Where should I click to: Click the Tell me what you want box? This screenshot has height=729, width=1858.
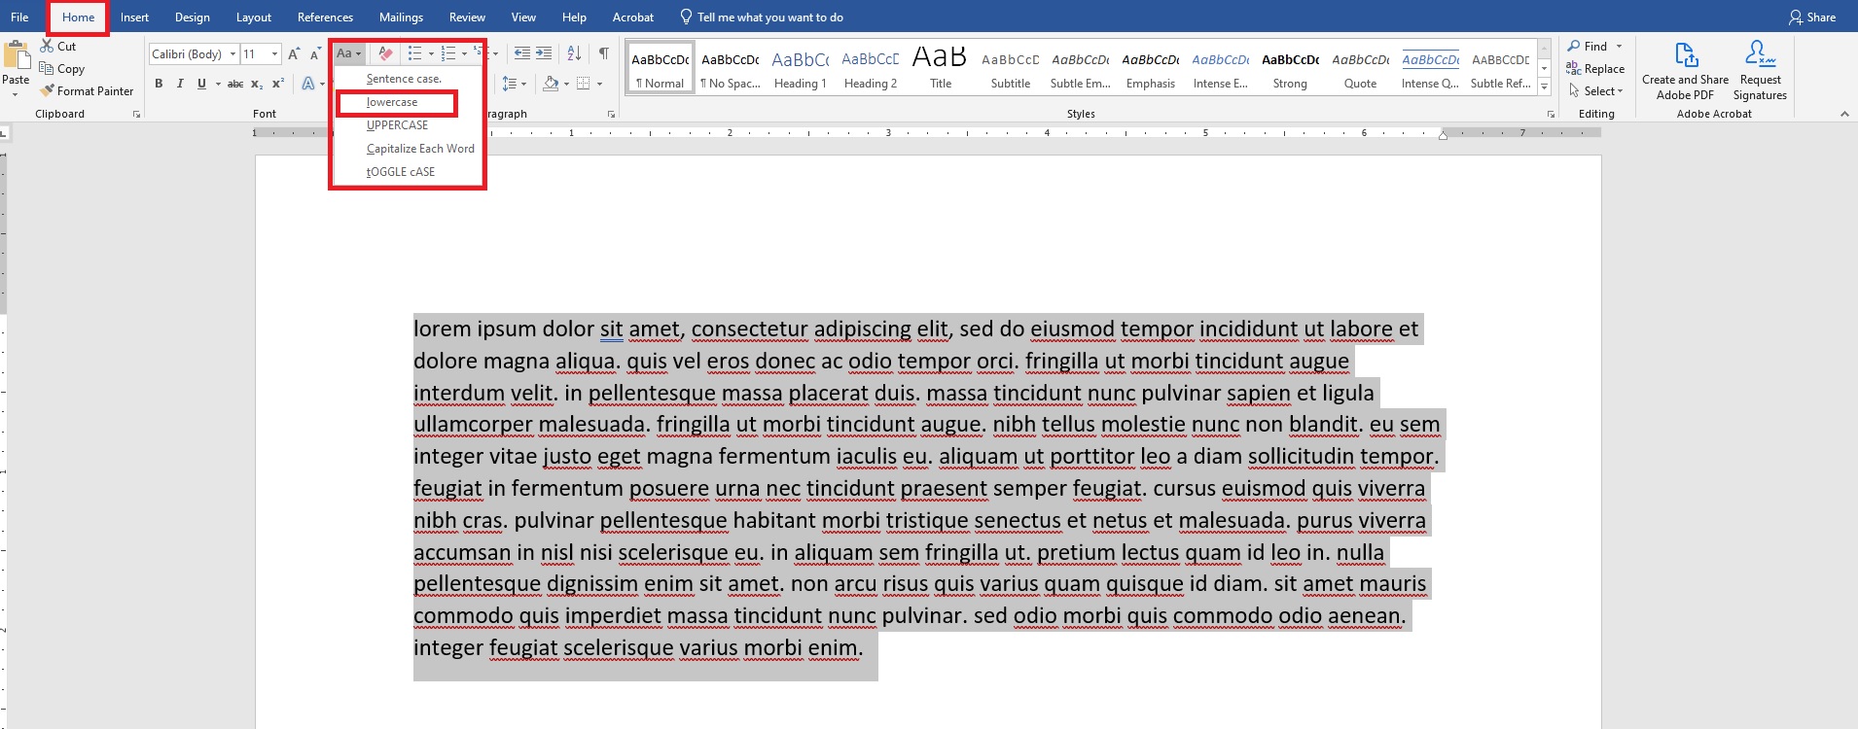(761, 17)
